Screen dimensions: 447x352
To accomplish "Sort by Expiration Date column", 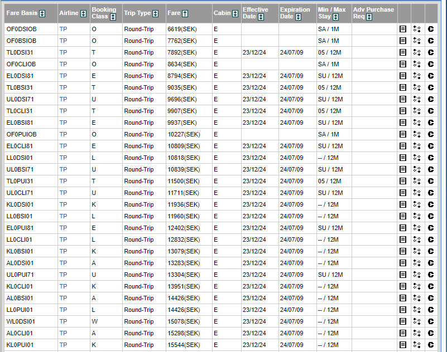I will click(x=298, y=17).
